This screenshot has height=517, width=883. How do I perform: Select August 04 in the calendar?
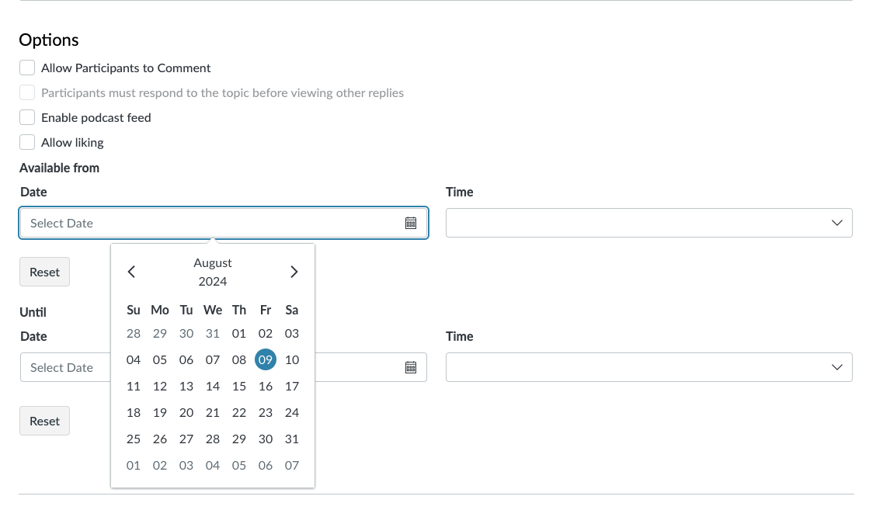(134, 360)
